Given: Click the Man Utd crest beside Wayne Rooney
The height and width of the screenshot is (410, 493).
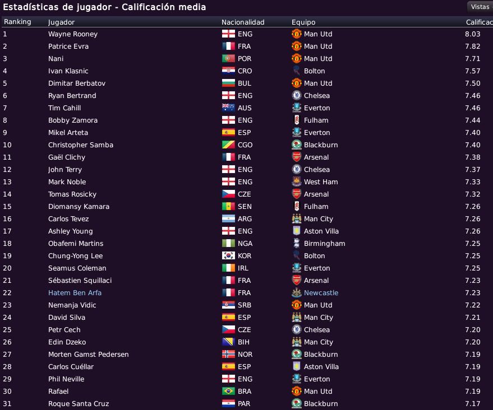Looking at the screenshot, I should click(x=297, y=34).
